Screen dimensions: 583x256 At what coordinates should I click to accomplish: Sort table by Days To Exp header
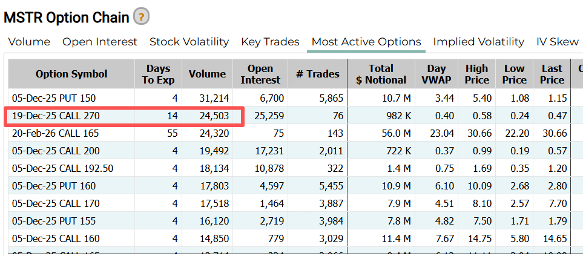click(x=158, y=74)
